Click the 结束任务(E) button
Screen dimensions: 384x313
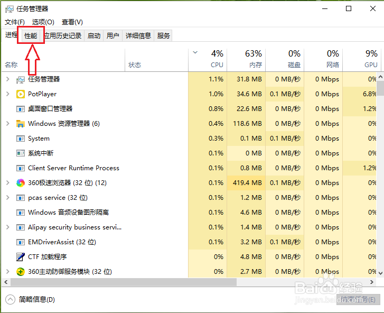[x=358, y=300]
